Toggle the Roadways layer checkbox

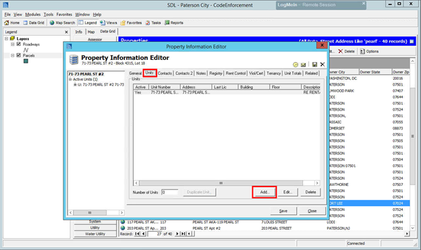point(18,44)
